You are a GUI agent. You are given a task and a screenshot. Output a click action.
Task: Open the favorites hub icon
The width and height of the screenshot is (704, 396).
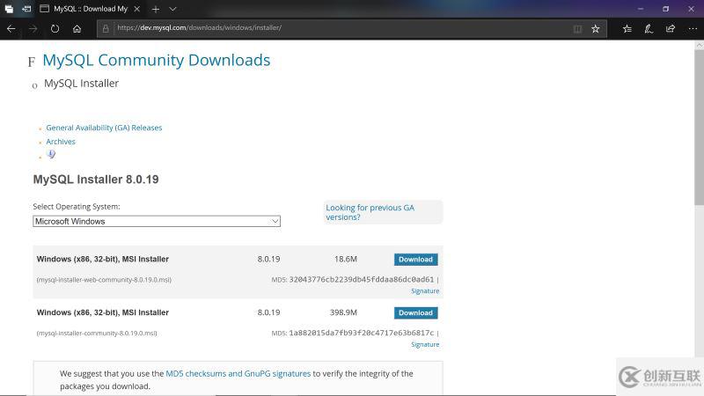point(627,29)
